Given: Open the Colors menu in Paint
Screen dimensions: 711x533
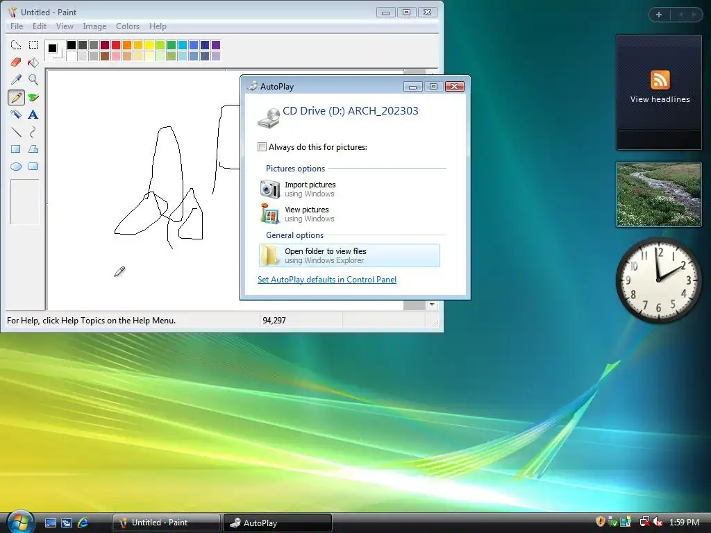Looking at the screenshot, I should coord(128,26).
